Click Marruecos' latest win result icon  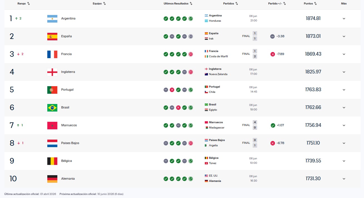[191, 125]
